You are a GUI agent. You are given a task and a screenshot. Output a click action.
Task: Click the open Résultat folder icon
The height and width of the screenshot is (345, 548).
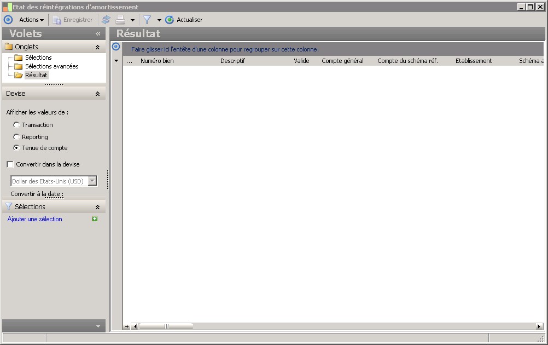pos(18,75)
